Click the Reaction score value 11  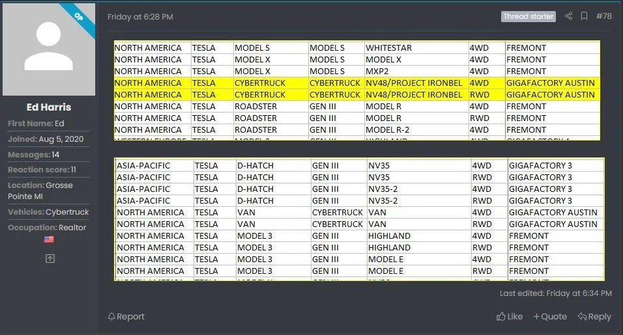tap(74, 170)
